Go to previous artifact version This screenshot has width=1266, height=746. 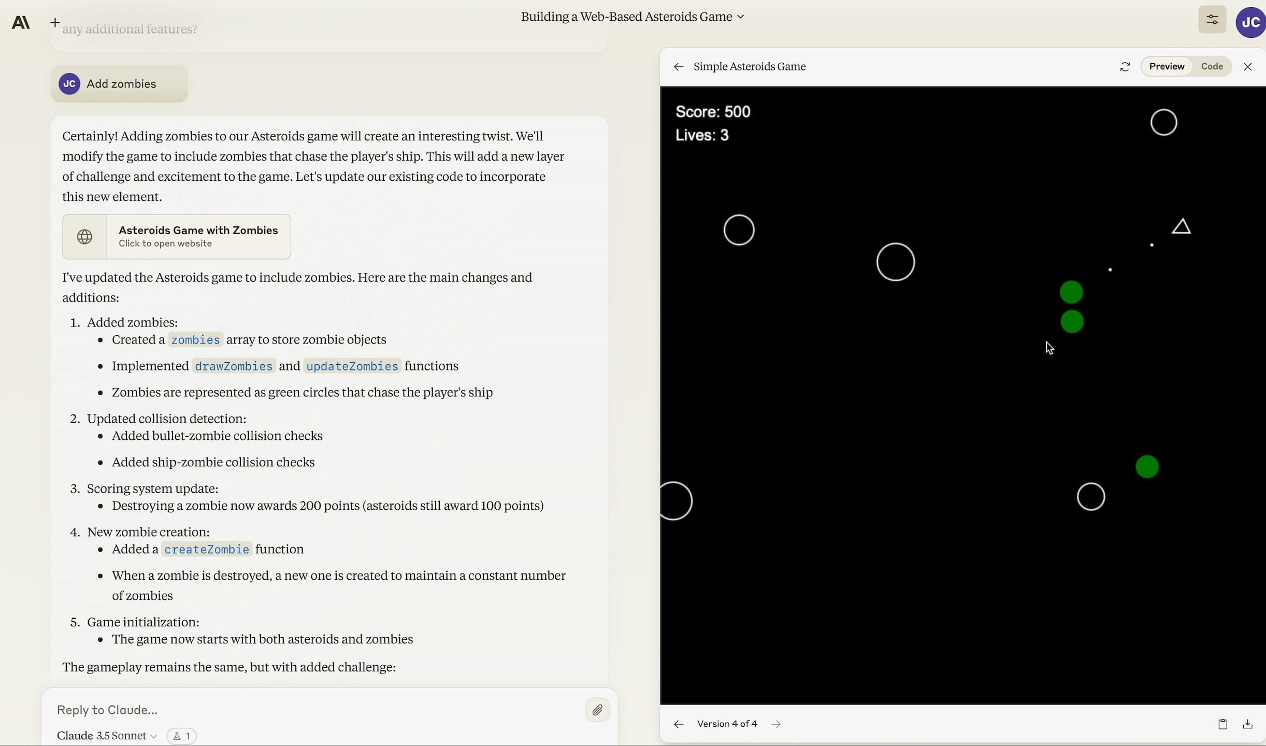click(x=679, y=724)
